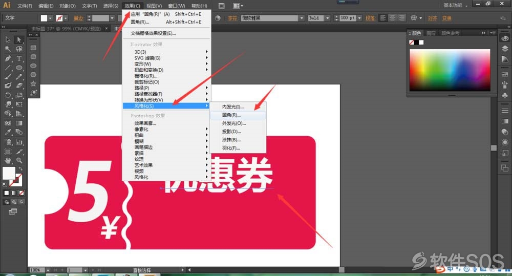Select the Eyedropper tool

tap(8, 132)
